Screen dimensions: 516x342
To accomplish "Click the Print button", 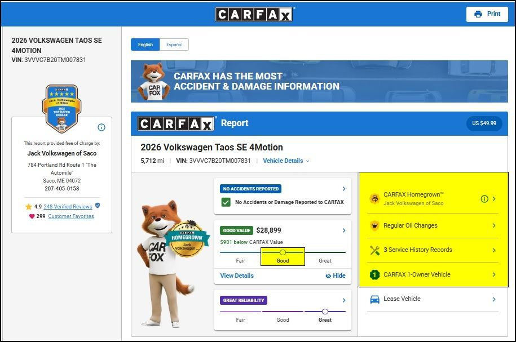I will coord(487,14).
